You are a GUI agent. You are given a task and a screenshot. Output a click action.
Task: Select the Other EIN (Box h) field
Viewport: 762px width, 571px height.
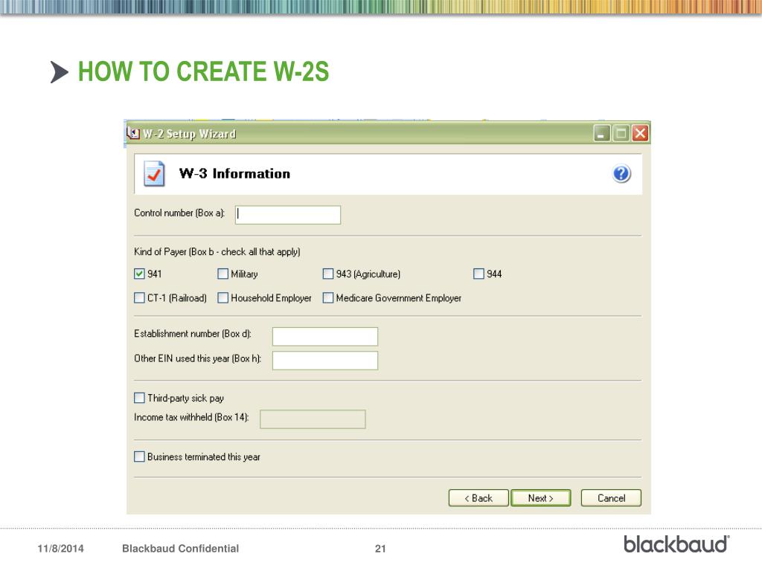point(325,361)
